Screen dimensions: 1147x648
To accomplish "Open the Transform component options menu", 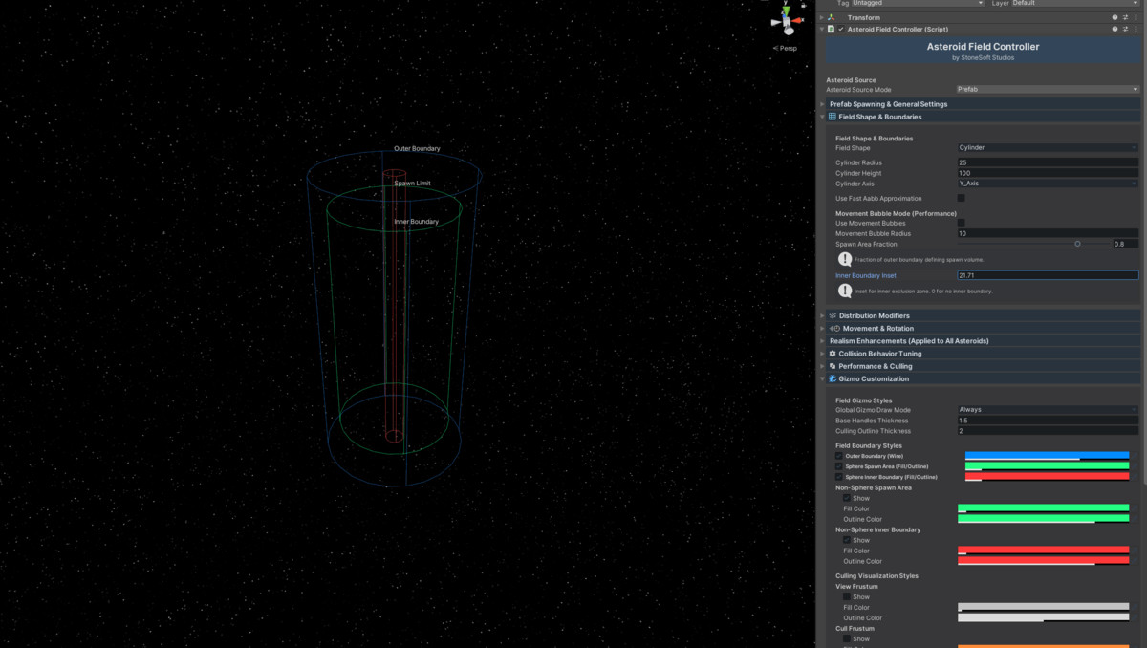I will tap(1136, 17).
